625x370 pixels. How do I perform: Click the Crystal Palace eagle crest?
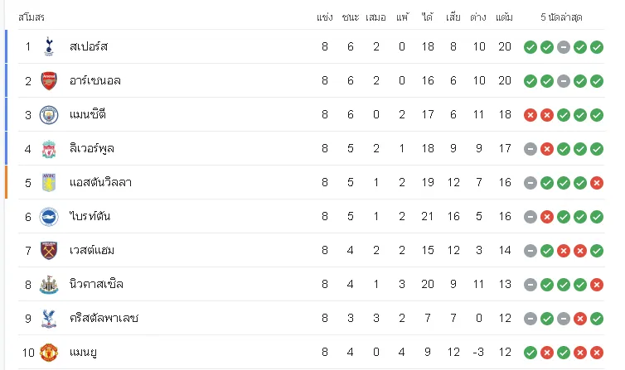49,319
